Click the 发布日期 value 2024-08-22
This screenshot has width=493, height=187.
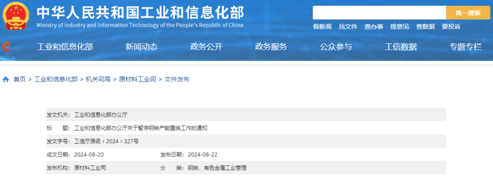point(203,155)
